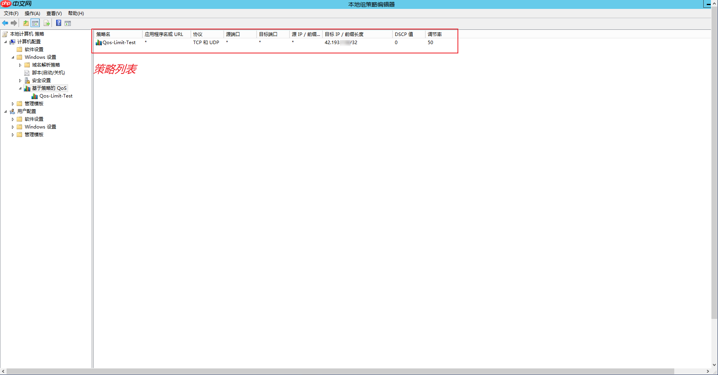718x375 pixels.
Task: Click the back navigation arrow icon
Action: (5, 23)
